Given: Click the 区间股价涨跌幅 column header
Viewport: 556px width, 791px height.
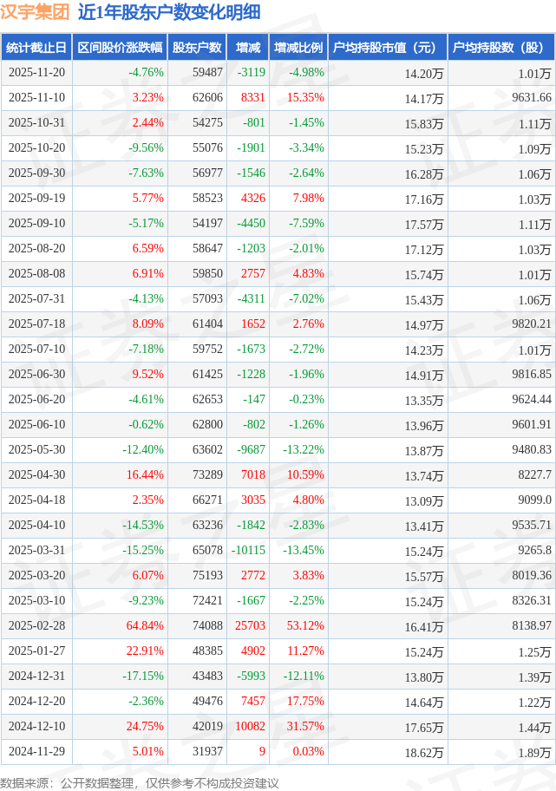Looking at the screenshot, I should pos(119,48).
